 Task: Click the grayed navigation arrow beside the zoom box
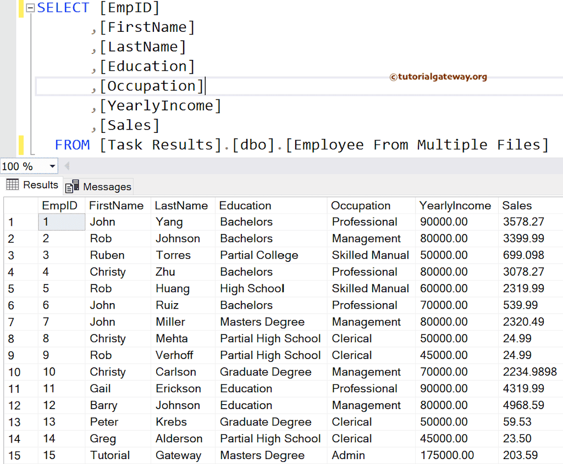pyautogui.click(x=66, y=166)
